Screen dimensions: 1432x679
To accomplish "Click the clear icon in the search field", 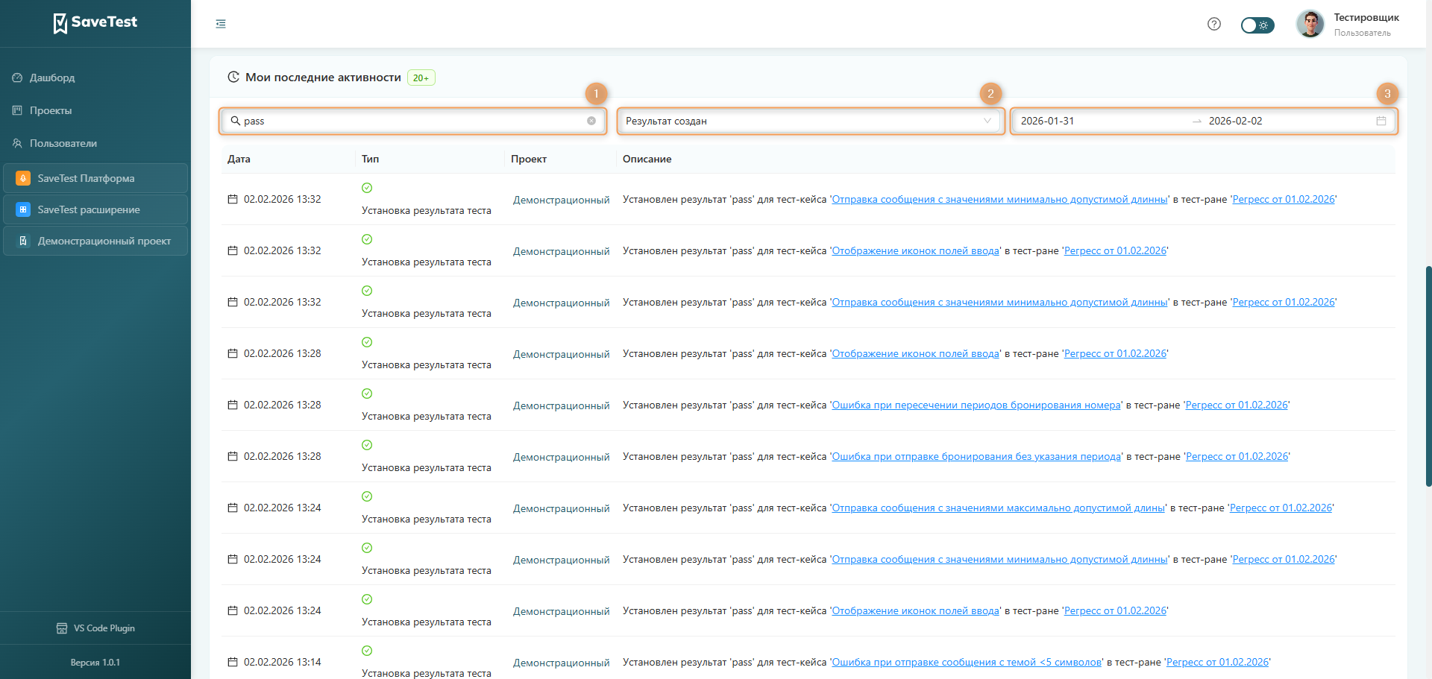I will (x=591, y=121).
